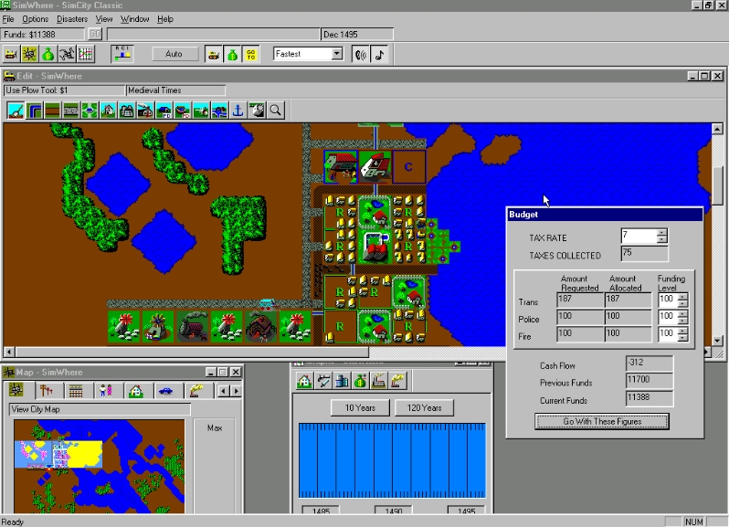The image size is (729, 527).
Task: Show smokestack pollution graph icon
Action: pos(397,382)
